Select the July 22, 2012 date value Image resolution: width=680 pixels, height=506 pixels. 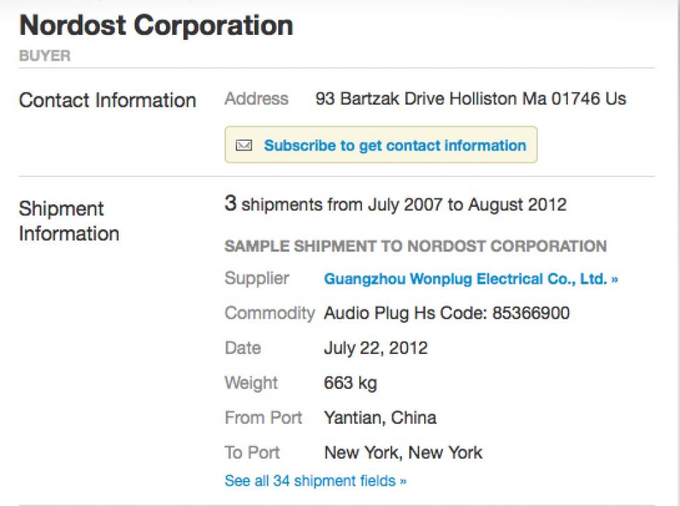pos(376,348)
